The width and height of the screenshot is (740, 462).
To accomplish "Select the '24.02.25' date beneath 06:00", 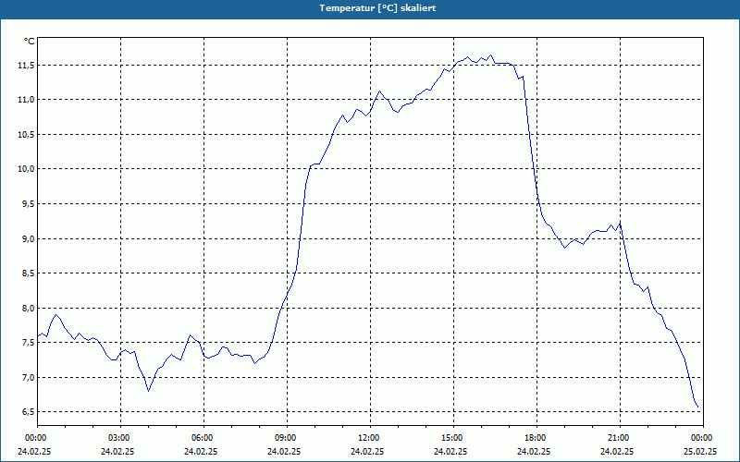I will [x=201, y=451].
